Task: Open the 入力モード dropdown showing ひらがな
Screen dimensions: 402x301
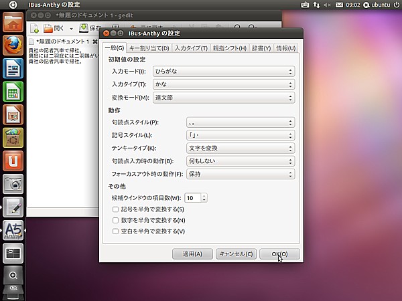Action: pos(224,72)
